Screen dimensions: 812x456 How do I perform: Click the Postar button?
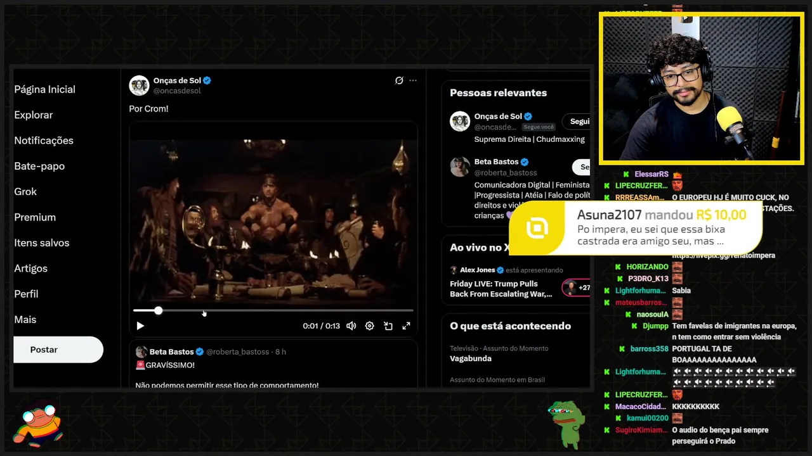[58, 350]
